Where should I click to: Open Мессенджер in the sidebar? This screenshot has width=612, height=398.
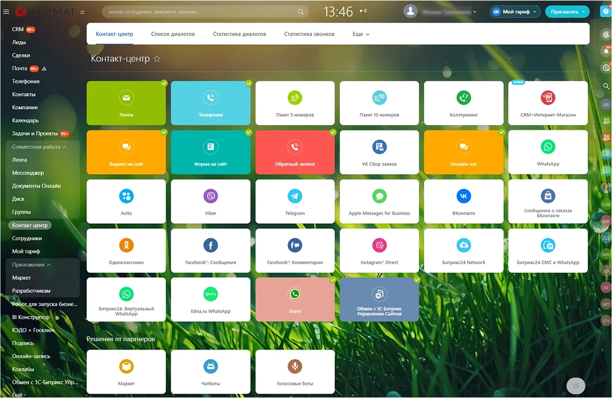(27, 173)
